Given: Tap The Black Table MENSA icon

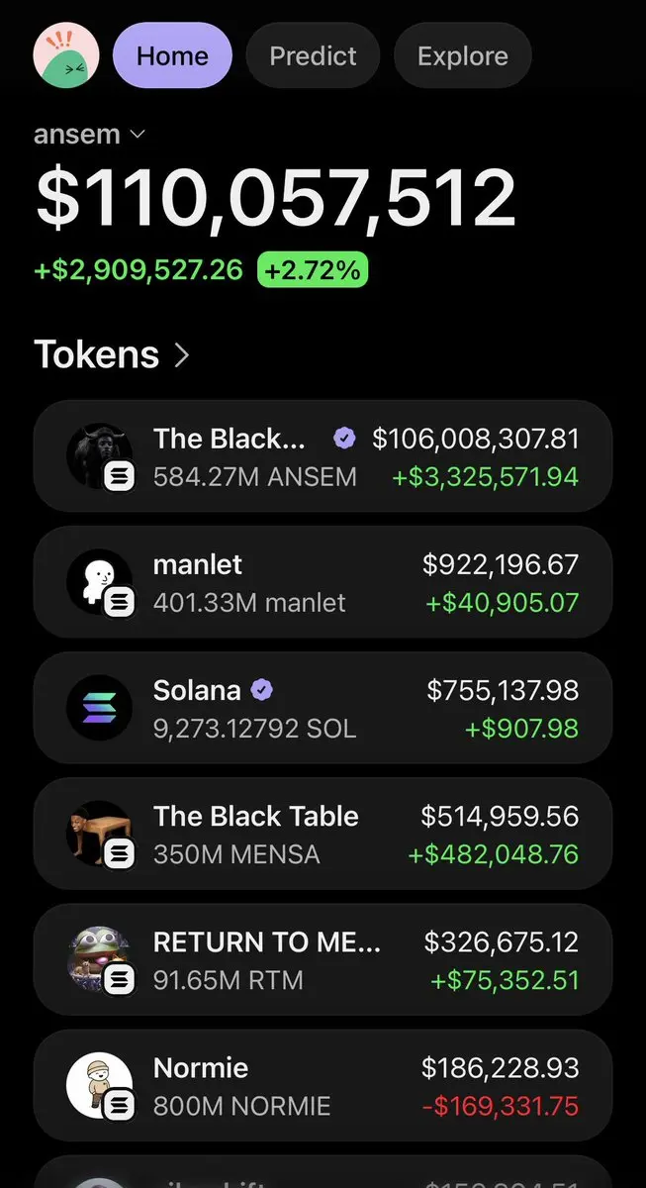Looking at the screenshot, I should [x=99, y=834].
